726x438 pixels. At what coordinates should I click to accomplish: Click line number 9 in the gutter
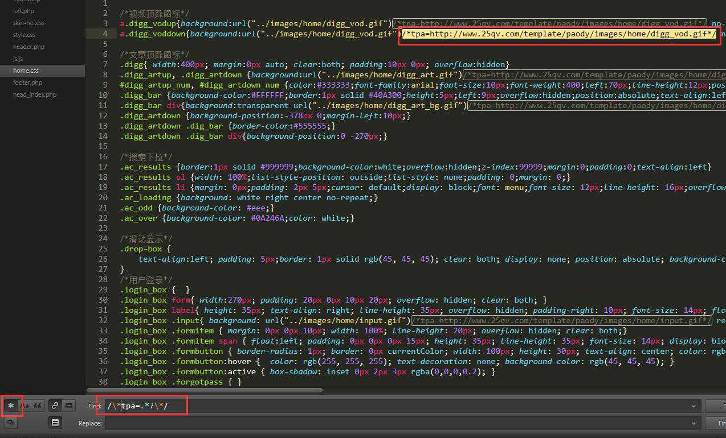tap(105, 85)
